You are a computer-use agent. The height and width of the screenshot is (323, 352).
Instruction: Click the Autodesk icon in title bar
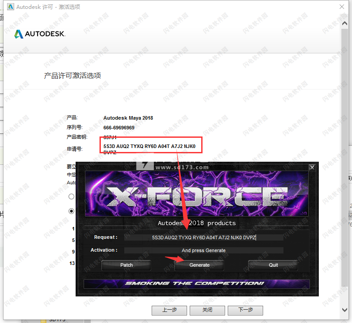point(11,7)
